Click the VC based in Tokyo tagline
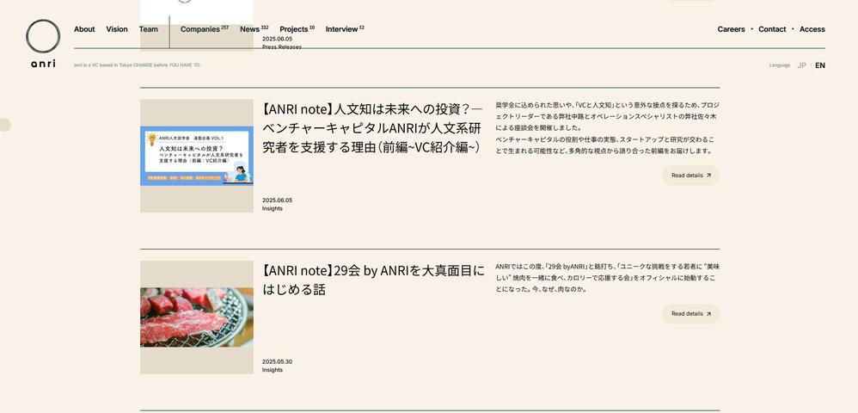Viewport: 858px width, 413px height. point(138,65)
